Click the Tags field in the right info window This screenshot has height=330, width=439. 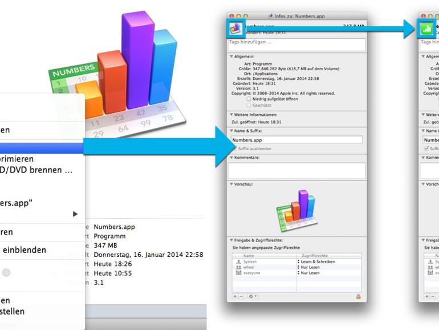point(429,45)
